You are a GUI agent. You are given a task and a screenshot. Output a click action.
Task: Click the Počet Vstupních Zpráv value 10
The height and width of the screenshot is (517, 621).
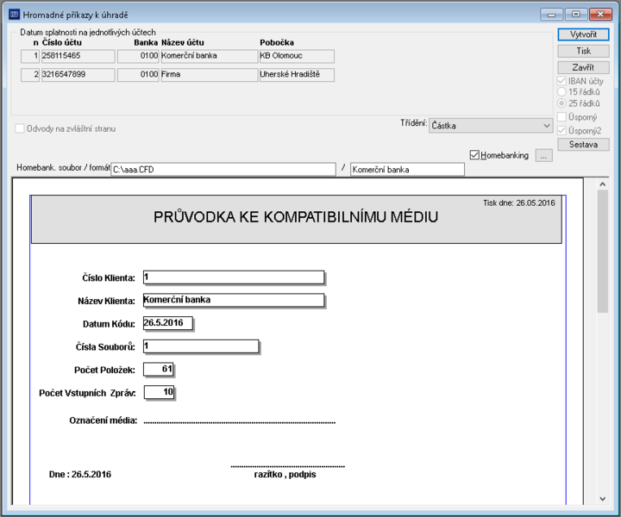[159, 392]
